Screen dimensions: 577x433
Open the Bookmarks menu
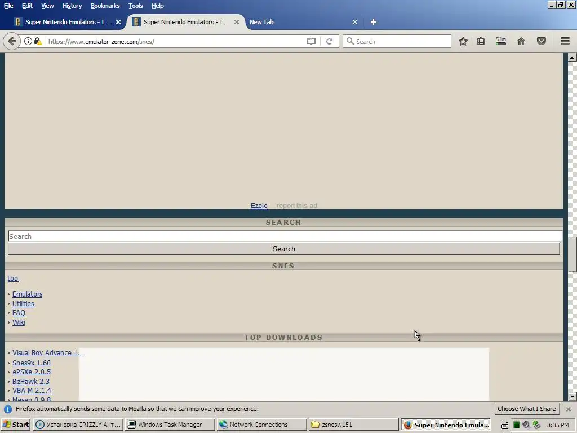pyautogui.click(x=105, y=6)
